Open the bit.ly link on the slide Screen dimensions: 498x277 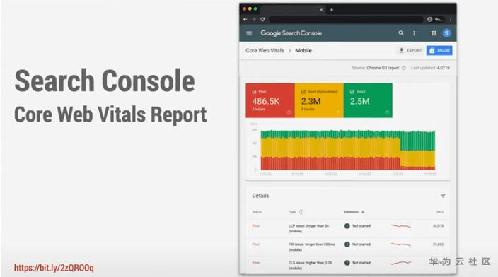tap(54, 268)
